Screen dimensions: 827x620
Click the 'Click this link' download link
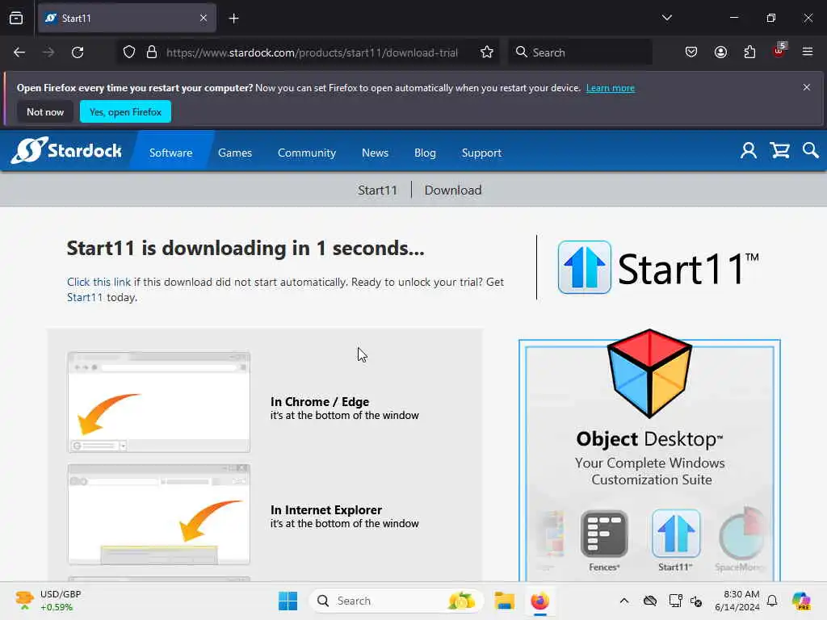[99, 282]
